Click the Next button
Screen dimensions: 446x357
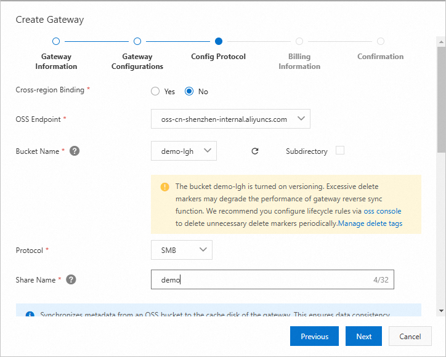click(x=363, y=337)
